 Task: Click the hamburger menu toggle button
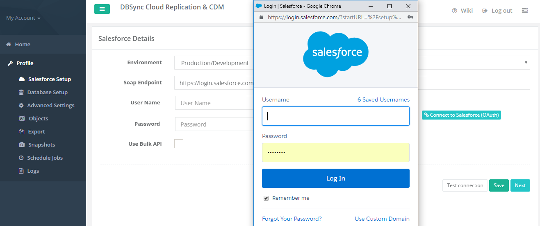pos(102,9)
